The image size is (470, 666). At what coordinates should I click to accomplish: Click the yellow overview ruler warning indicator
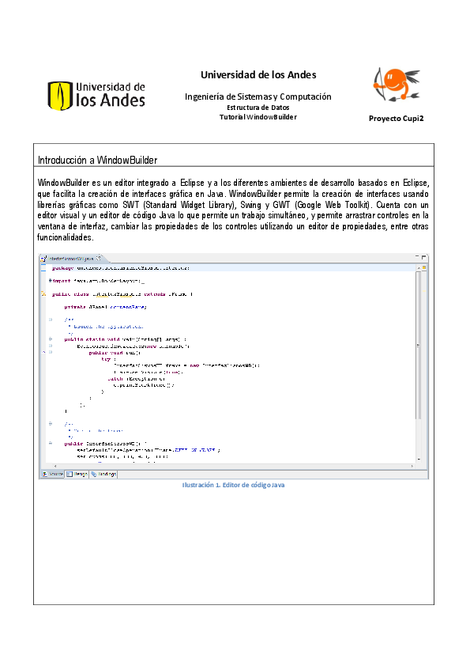(424, 267)
